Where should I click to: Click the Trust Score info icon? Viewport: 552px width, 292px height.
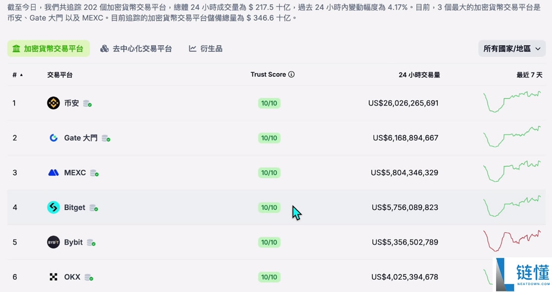pos(292,74)
